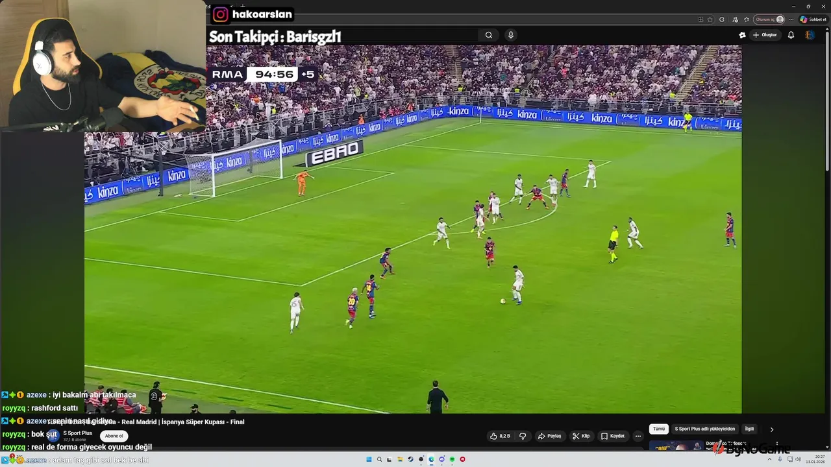Image resolution: width=831 pixels, height=467 pixels.
Task: Select the Tümü filter chip
Action: pos(659,429)
